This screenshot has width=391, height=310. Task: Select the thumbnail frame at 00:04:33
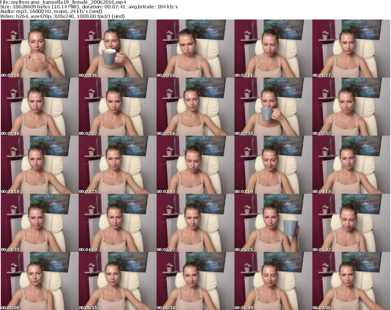(40, 223)
